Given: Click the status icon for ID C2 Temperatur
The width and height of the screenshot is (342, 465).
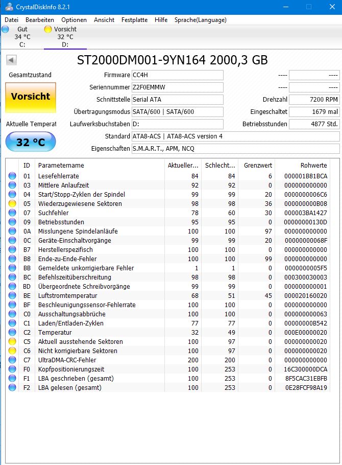Looking at the screenshot, I should 12,332.
